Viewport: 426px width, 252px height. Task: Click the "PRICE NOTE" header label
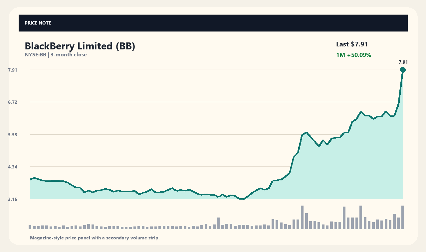pos(38,23)
